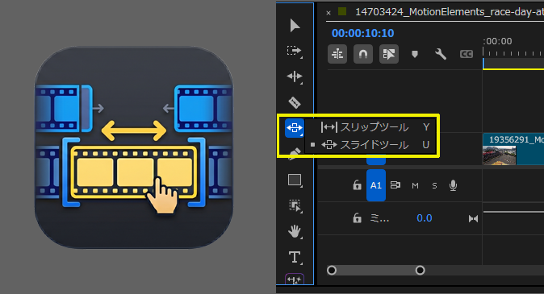The image size is (544, 294).
Task: Toggle A1 sync lock icon
Action: click(x=395, y=185)
